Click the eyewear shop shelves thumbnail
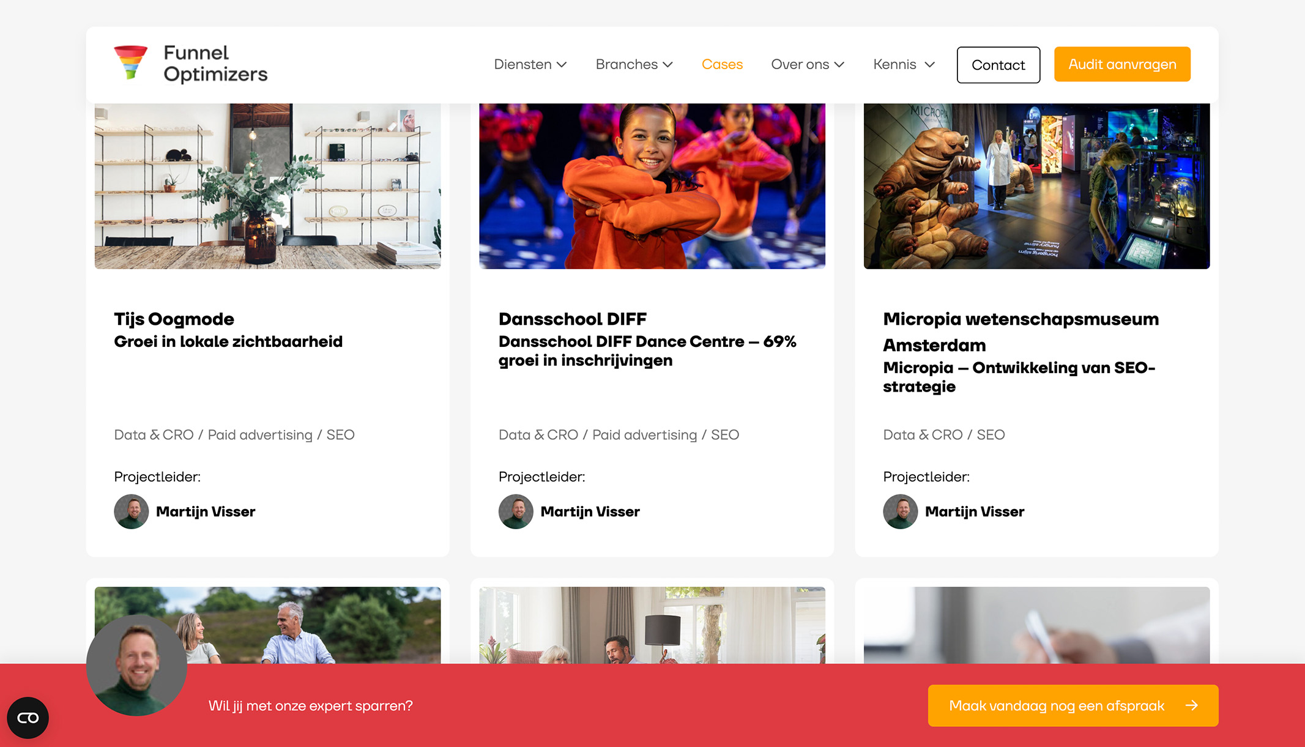The height and width of the screenshot is (747, 1305). tap(267, 186)
